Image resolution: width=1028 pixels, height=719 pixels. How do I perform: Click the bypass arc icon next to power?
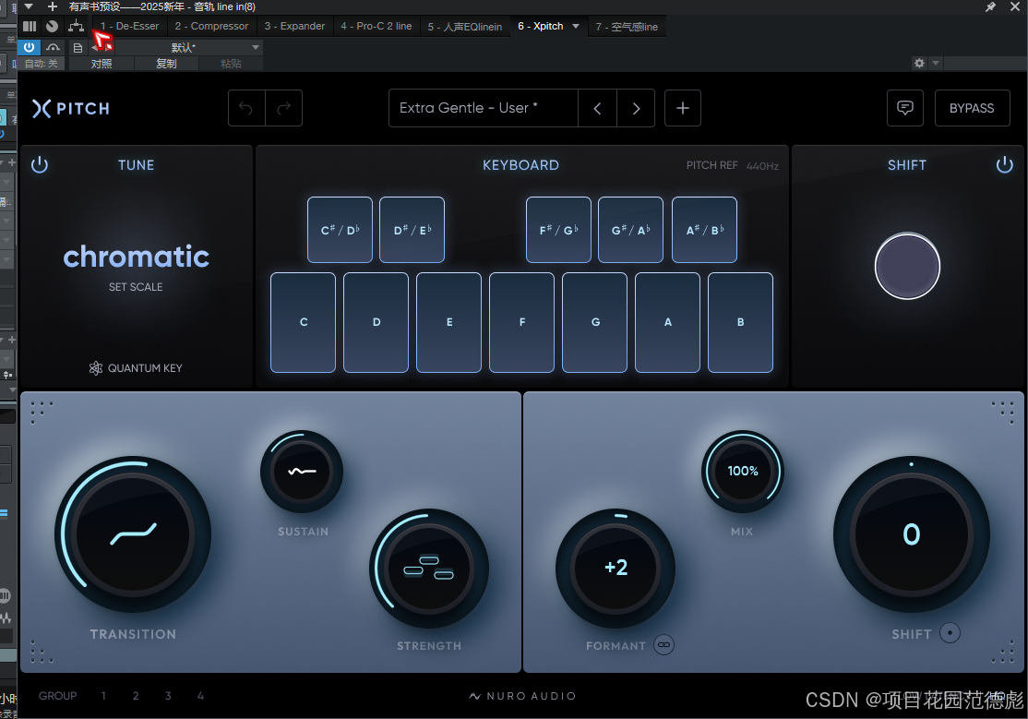[54, 47]
